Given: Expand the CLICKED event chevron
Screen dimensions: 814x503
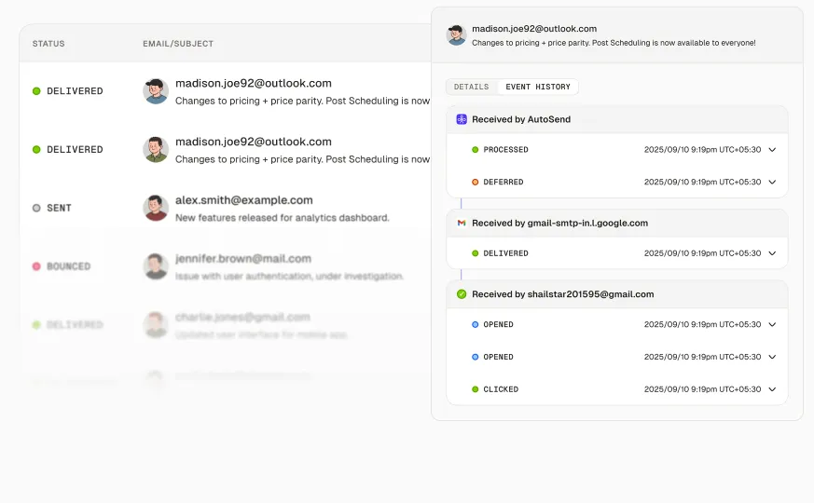Looking at the screenshot, I should click(x=772, y=389).
